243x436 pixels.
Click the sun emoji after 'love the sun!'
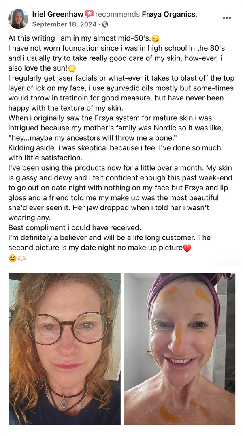tap(72, 68)
